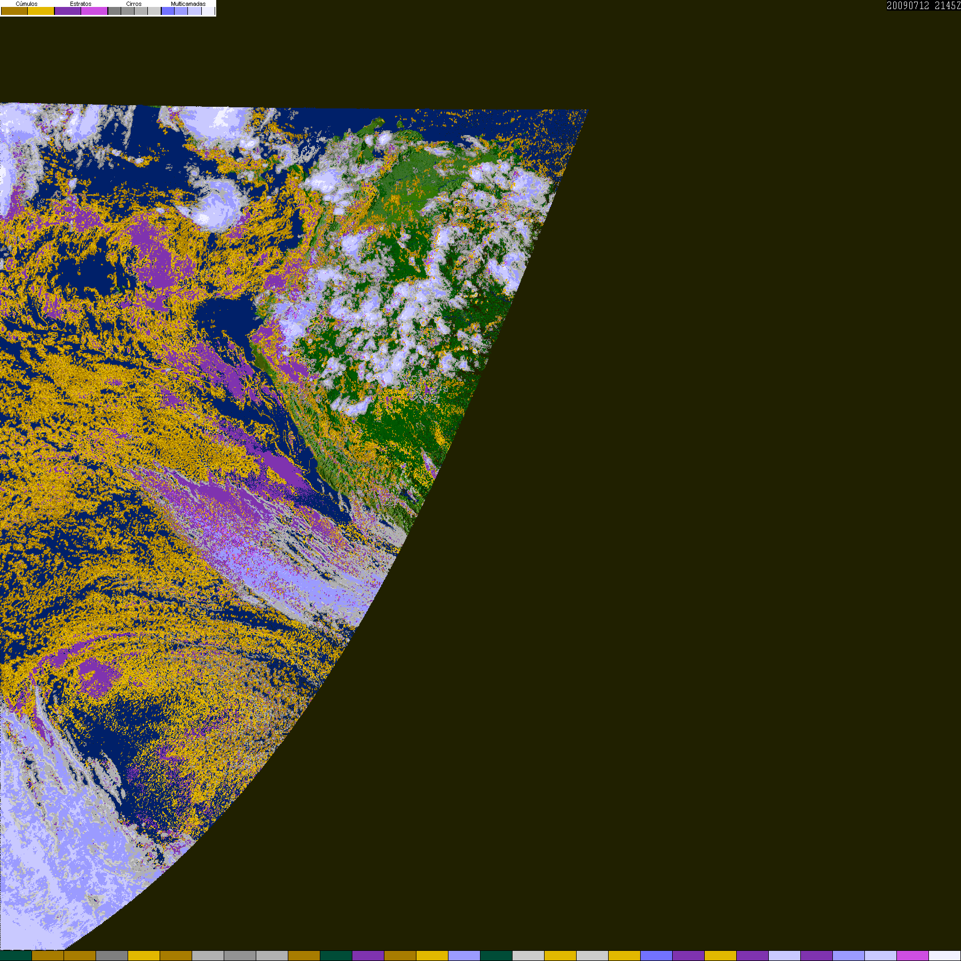Click the yellow Cúmulos legend swatch
961x961 pixels.
coord(41,11)
